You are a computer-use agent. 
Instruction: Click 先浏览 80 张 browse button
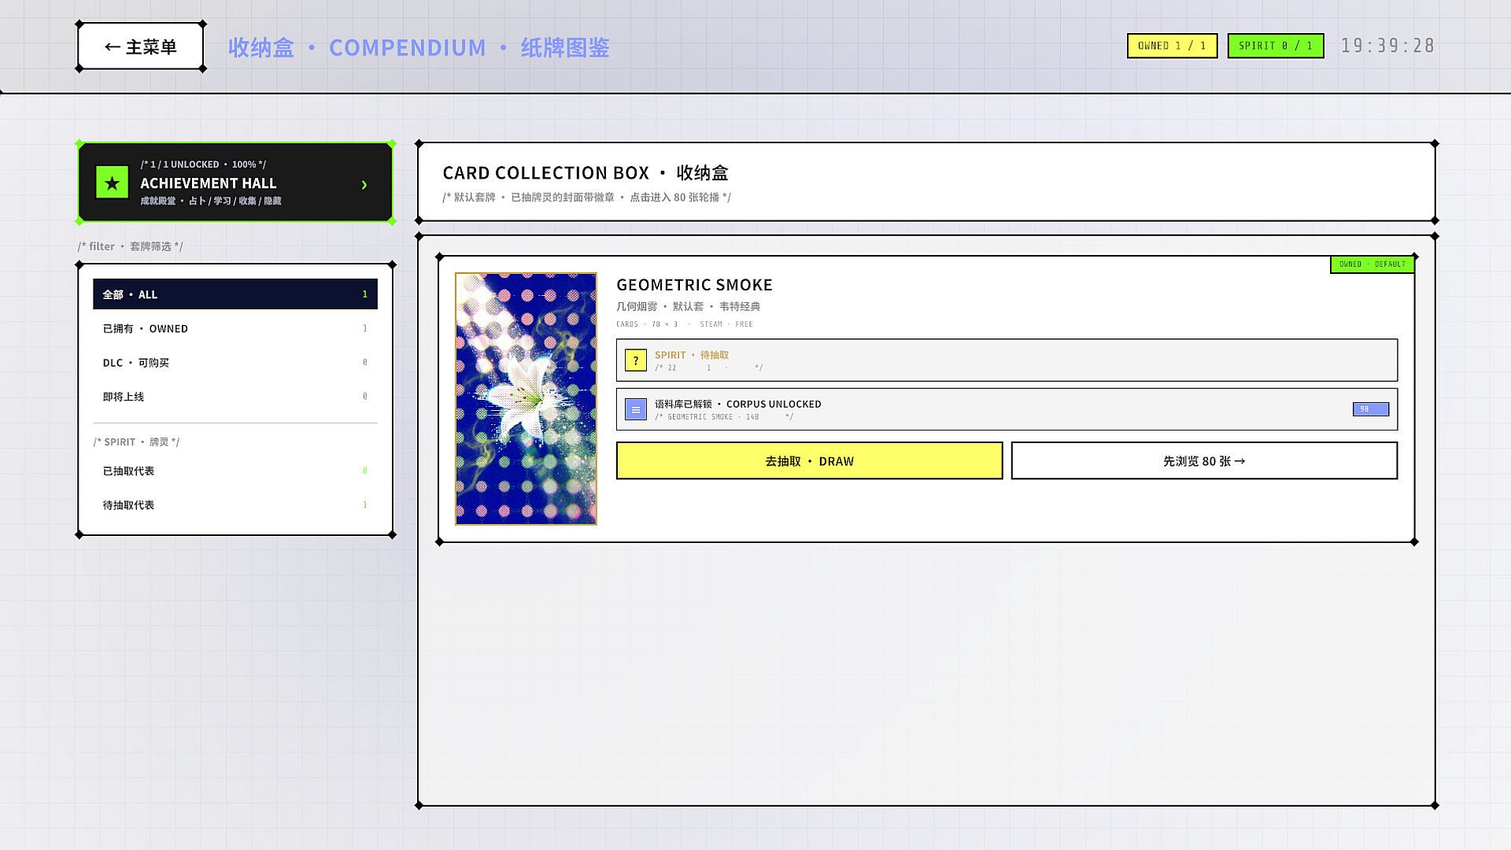tap(1204, 460)
